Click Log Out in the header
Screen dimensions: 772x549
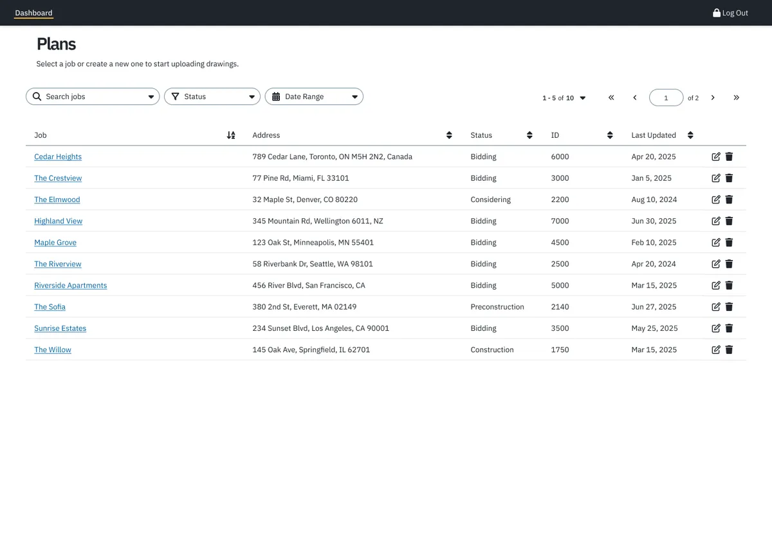(x=730, y=13)
